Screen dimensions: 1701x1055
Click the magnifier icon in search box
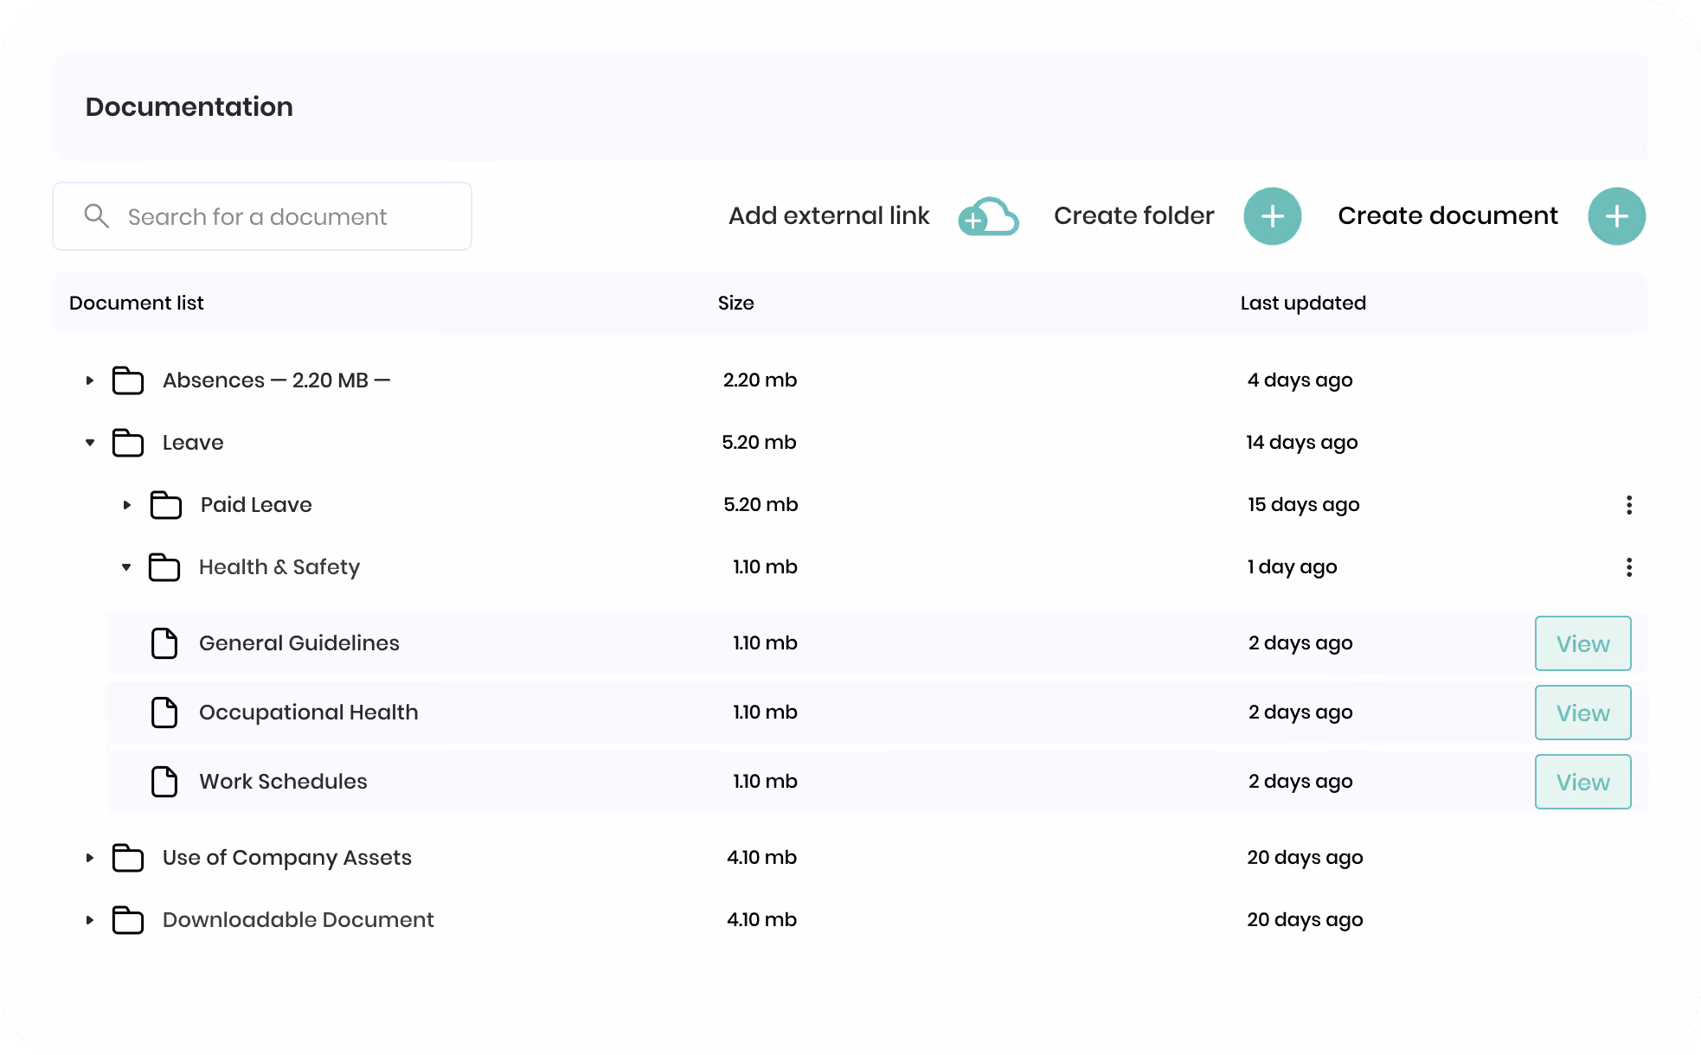pyautogui.click(x=97, y=216)
